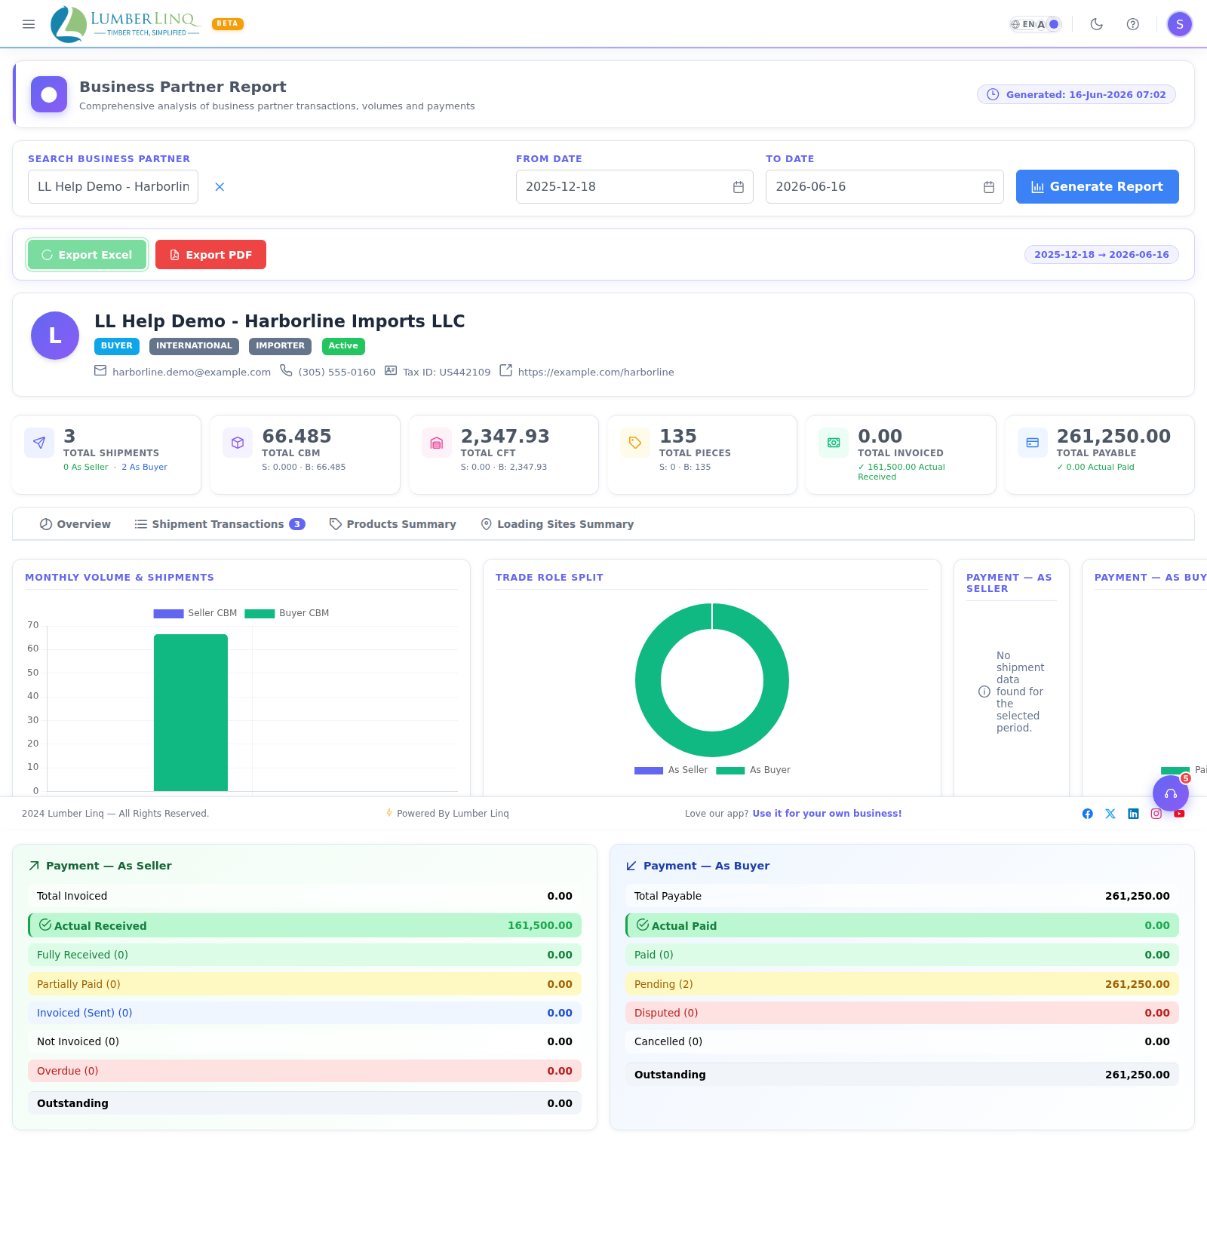Click the Total Payable card icon

(1033, 443)
